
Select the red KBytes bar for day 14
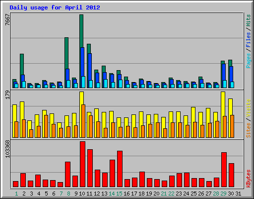(113, 174)
